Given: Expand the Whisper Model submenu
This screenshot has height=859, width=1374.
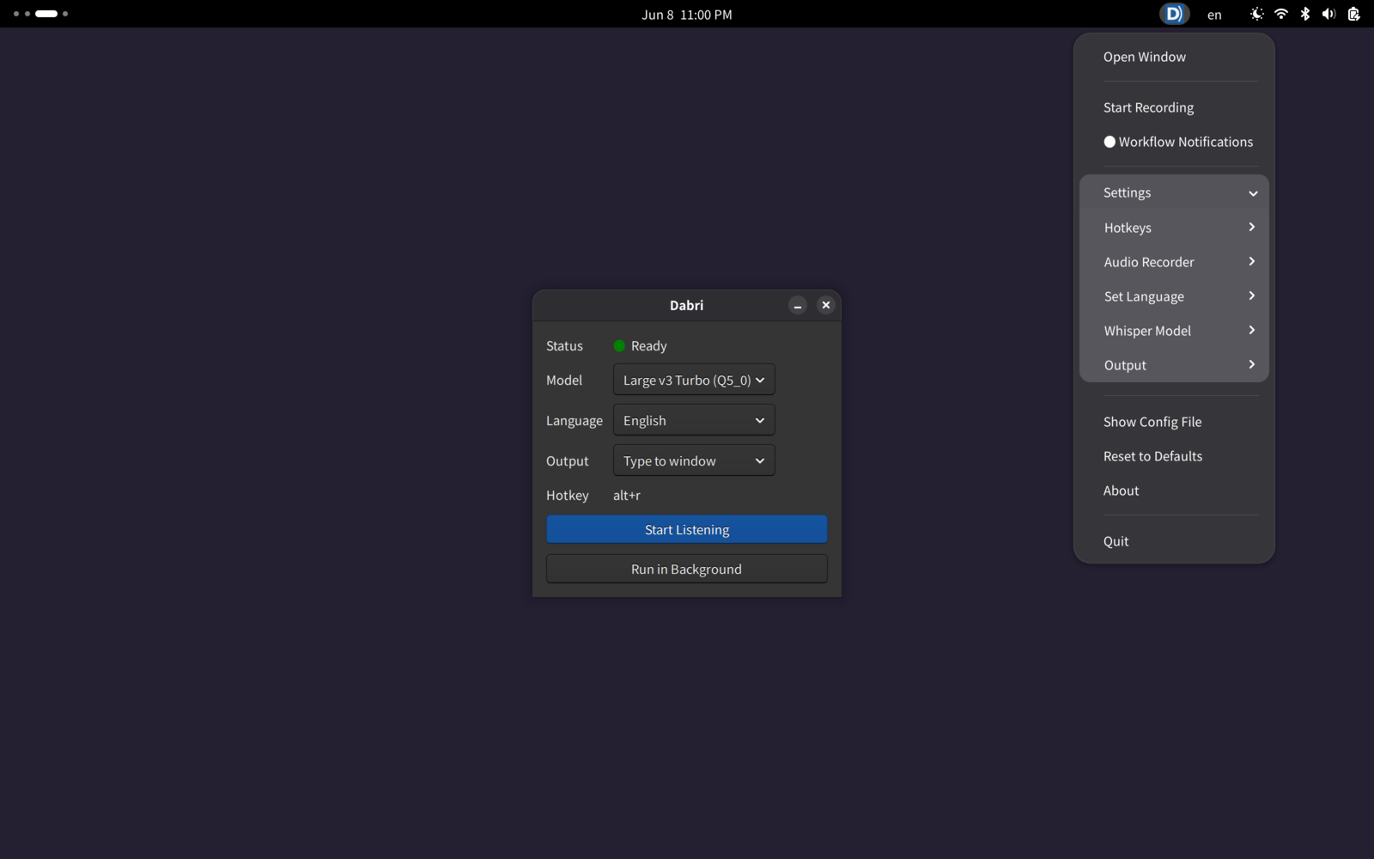Looking at the screenshot, I should coord(1174,331).
